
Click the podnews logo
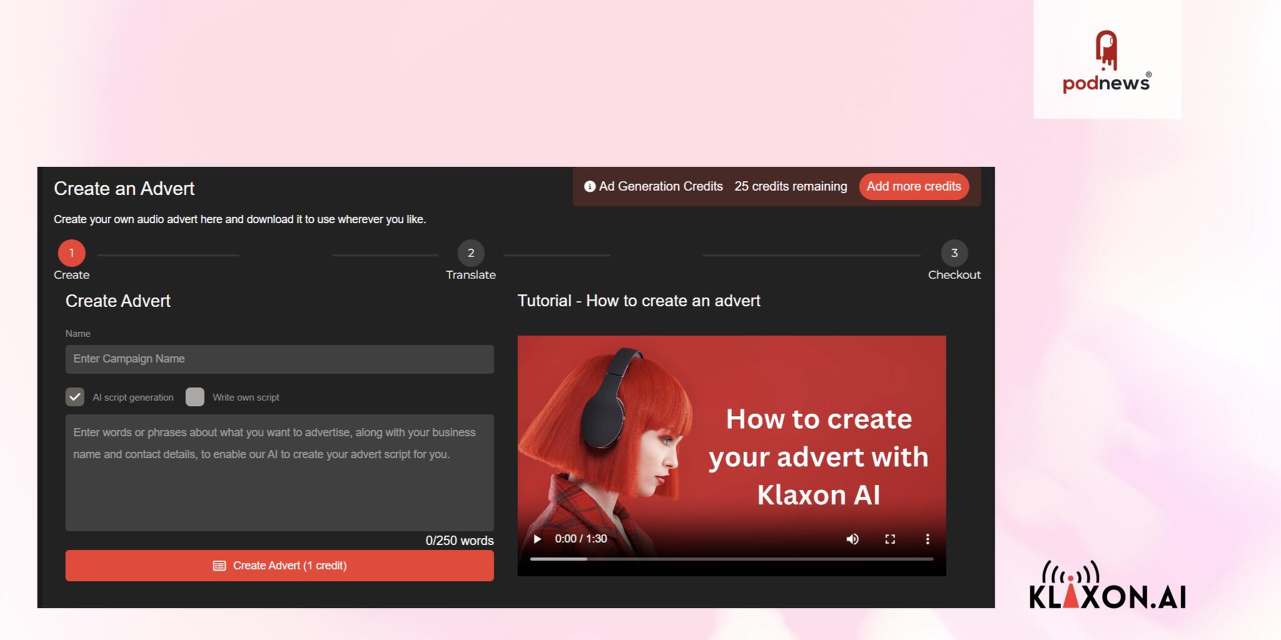[x=1107, y=62]
